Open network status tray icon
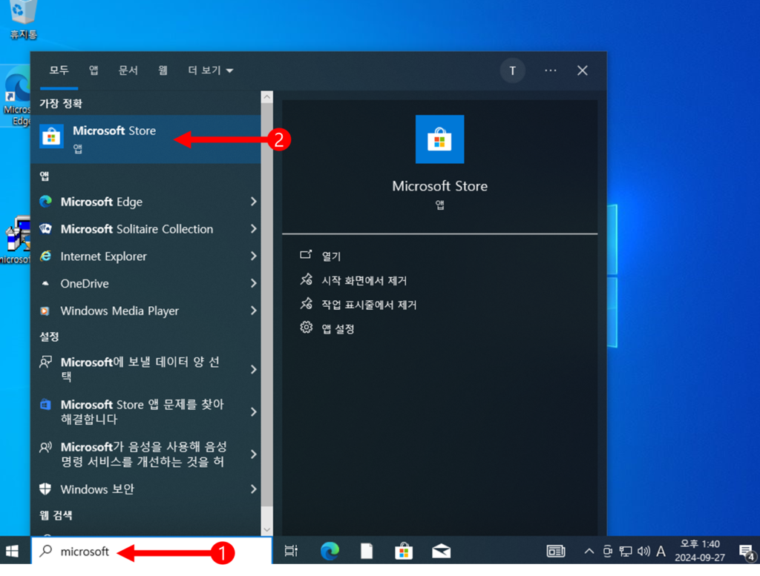The image size is (760, 576). (x=625, y=551)
